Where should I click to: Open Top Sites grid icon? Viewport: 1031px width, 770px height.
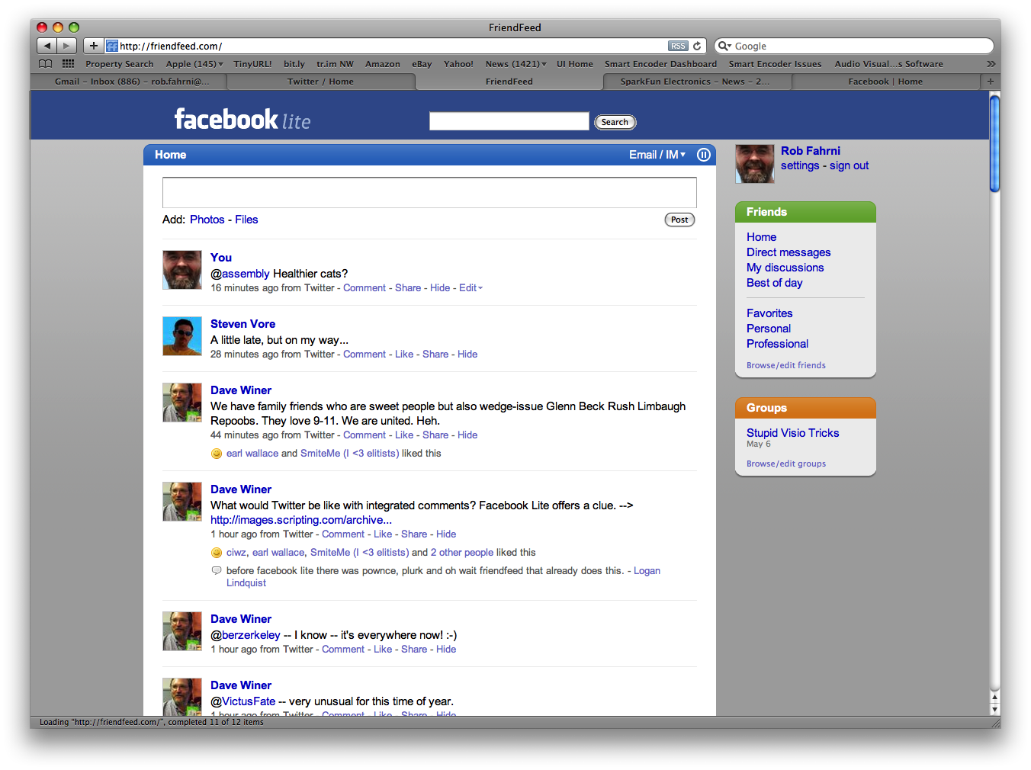(x=69, y=64)
